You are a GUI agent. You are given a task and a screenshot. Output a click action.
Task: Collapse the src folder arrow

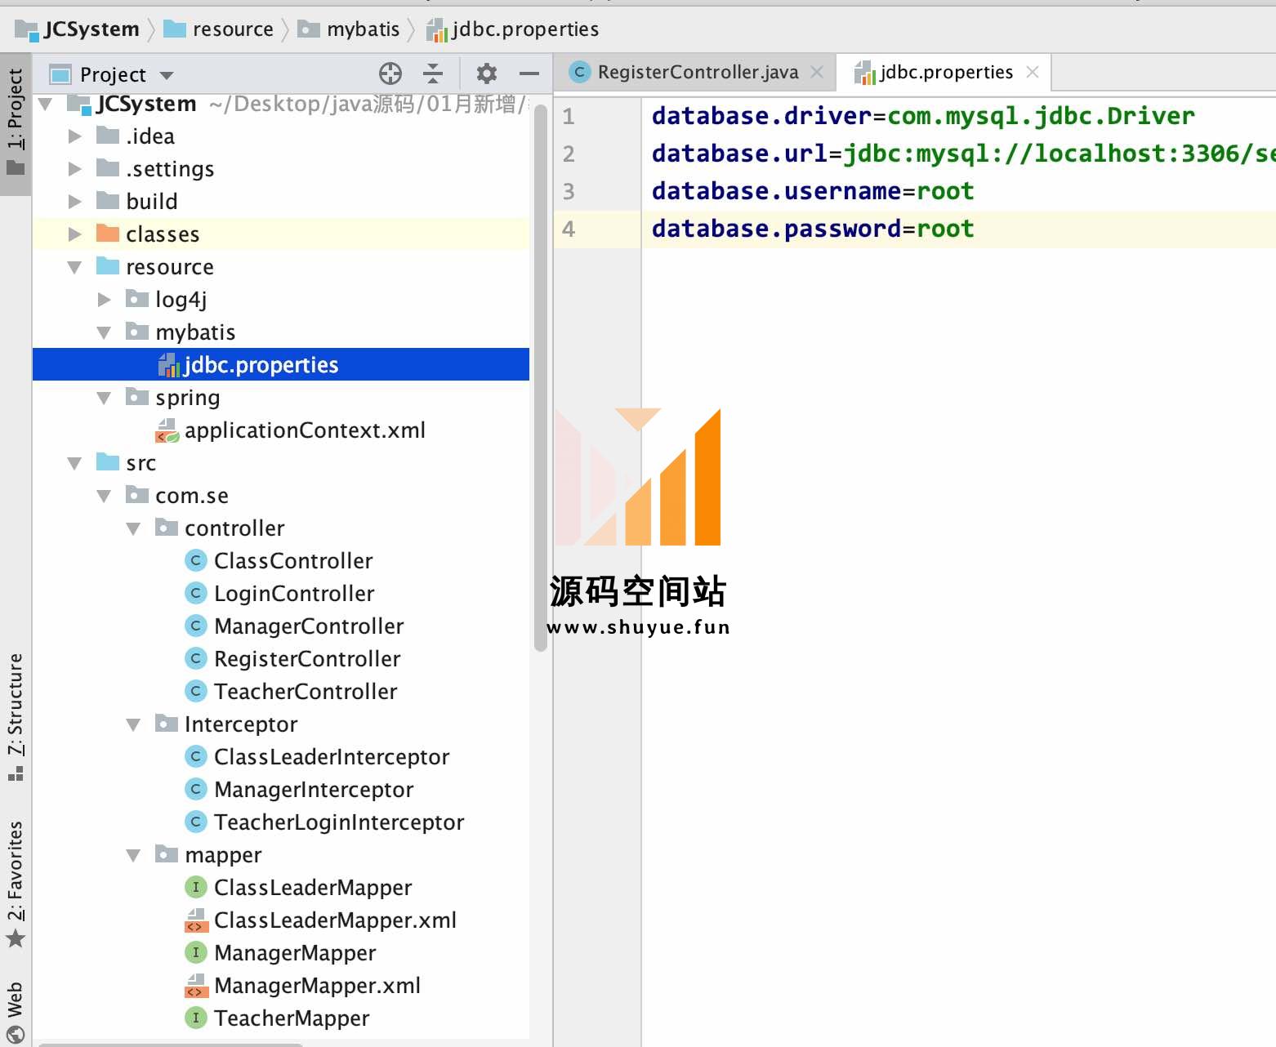tap(75, 463)
